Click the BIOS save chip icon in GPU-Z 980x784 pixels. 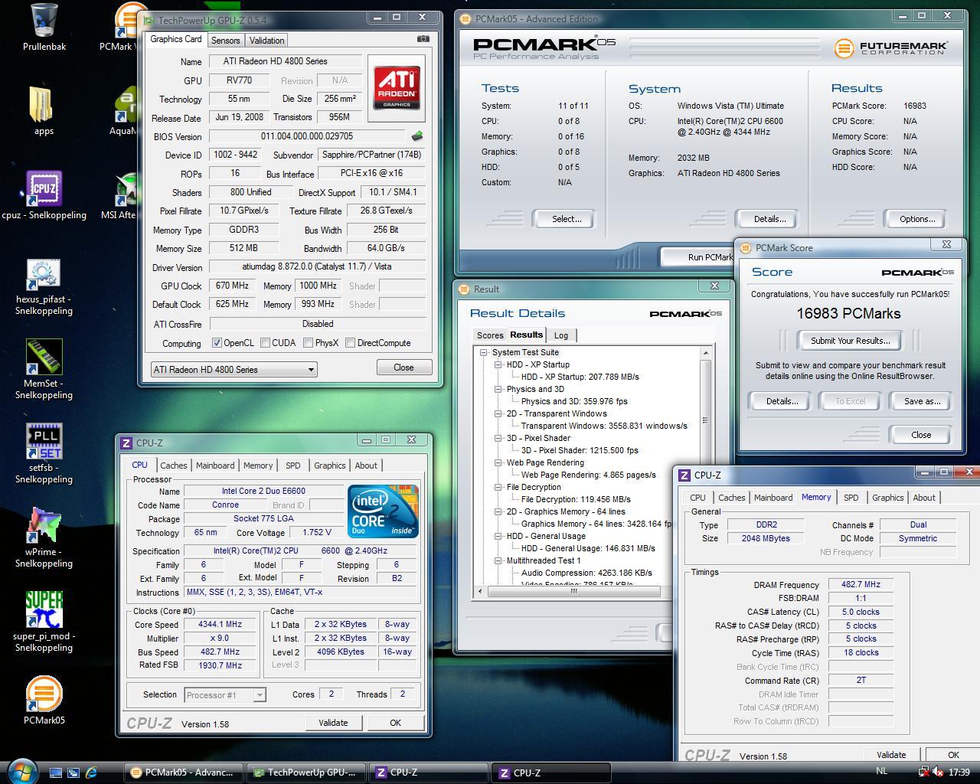click(x=417, y=136)
